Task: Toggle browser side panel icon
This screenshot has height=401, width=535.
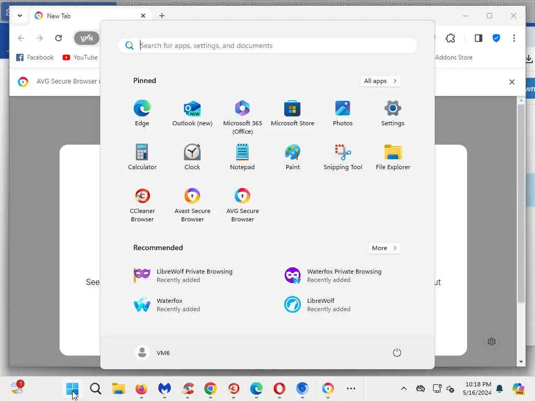Action: click(x=479, y=38)
